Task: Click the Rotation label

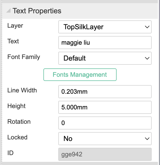Action: tap(19, 122)
